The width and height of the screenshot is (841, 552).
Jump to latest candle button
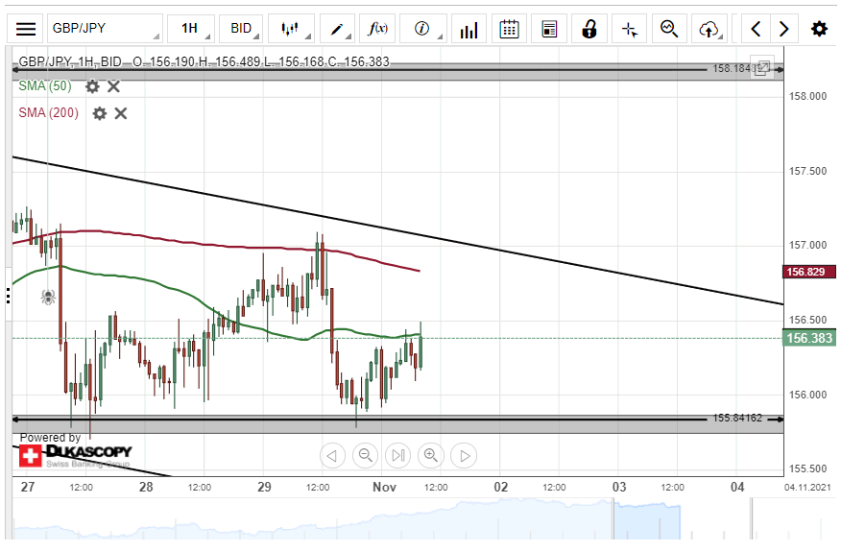tap(398, 455)
